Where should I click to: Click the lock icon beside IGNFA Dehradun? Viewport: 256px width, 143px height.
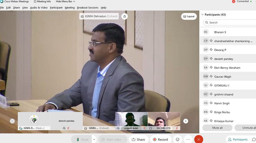(124, 16)
